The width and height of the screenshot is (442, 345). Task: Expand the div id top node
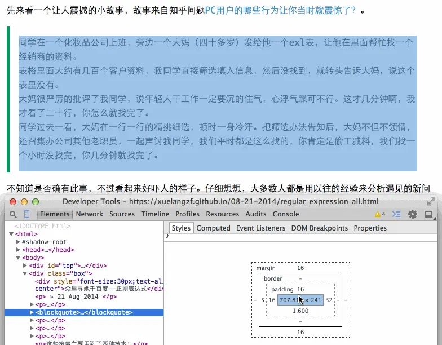point(25,266)
